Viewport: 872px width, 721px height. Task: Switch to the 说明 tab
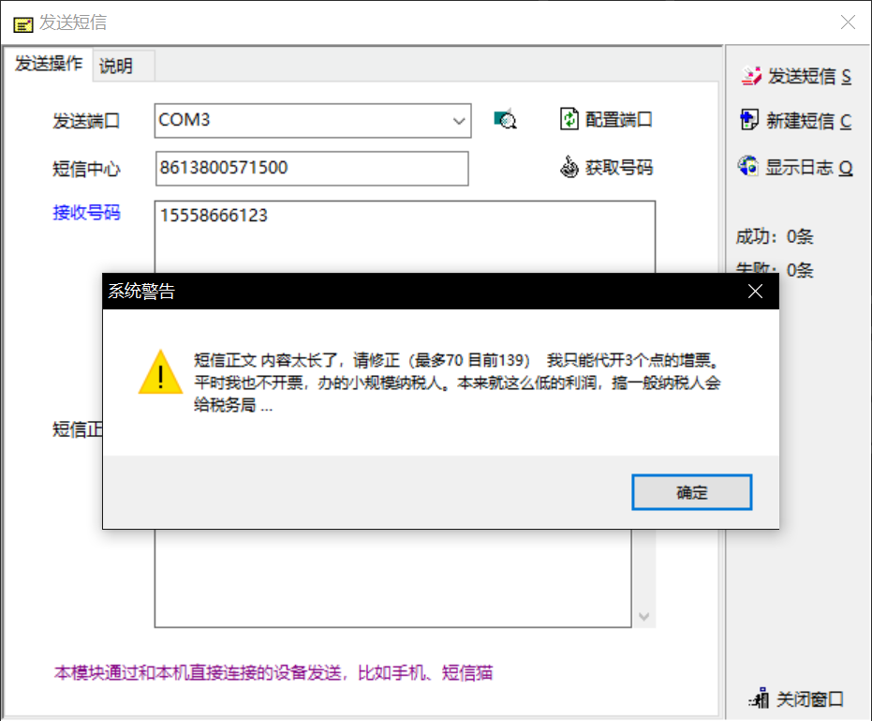116,67
